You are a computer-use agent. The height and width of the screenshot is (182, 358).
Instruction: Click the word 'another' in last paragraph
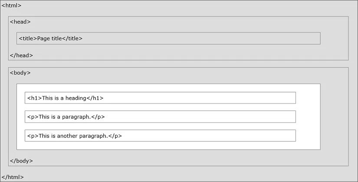tap(67, 136)
